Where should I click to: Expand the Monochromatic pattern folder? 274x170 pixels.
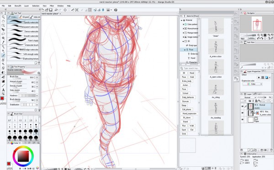pyautogui.click(x=183, y=29)
